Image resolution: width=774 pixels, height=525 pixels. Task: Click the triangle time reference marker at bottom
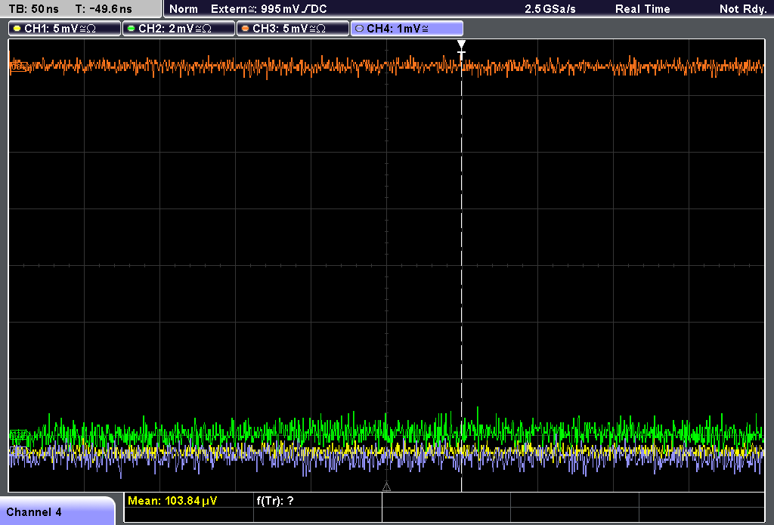click(386, 487)
